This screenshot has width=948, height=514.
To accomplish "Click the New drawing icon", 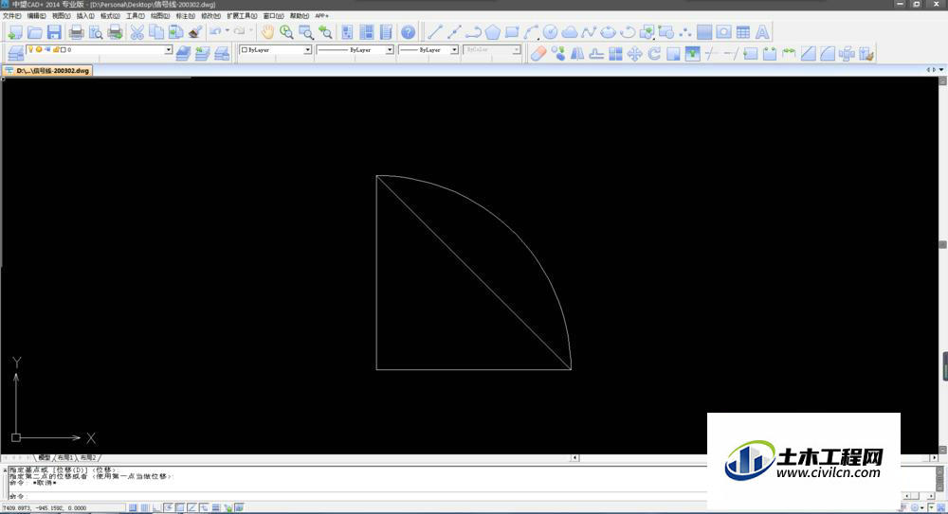I will [x=14, y=32].
